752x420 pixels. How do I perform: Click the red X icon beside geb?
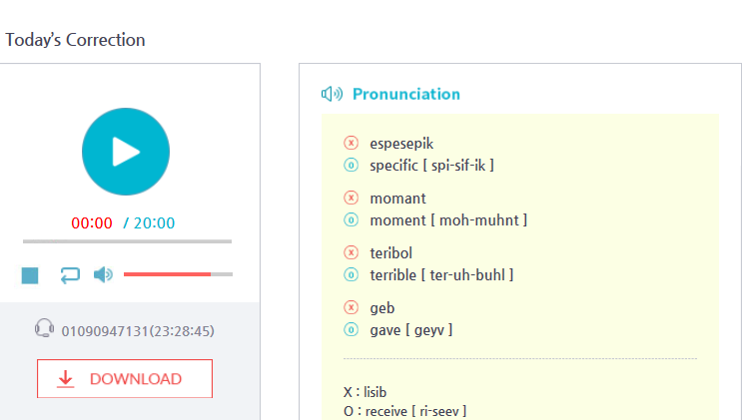(x=352, y=307)
